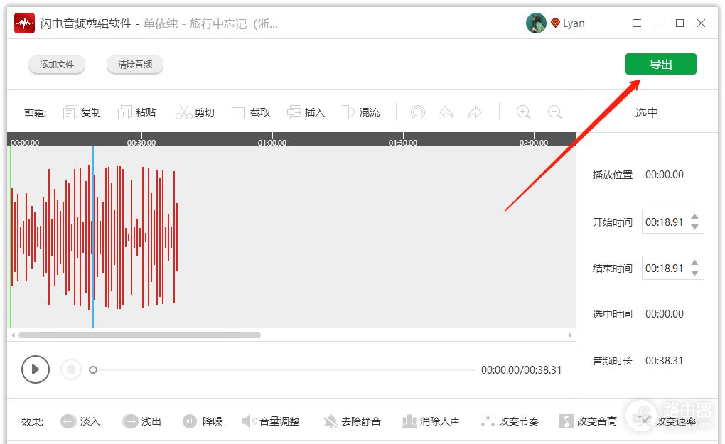Click the time readout 00:00.00/00:38.31

521,369
